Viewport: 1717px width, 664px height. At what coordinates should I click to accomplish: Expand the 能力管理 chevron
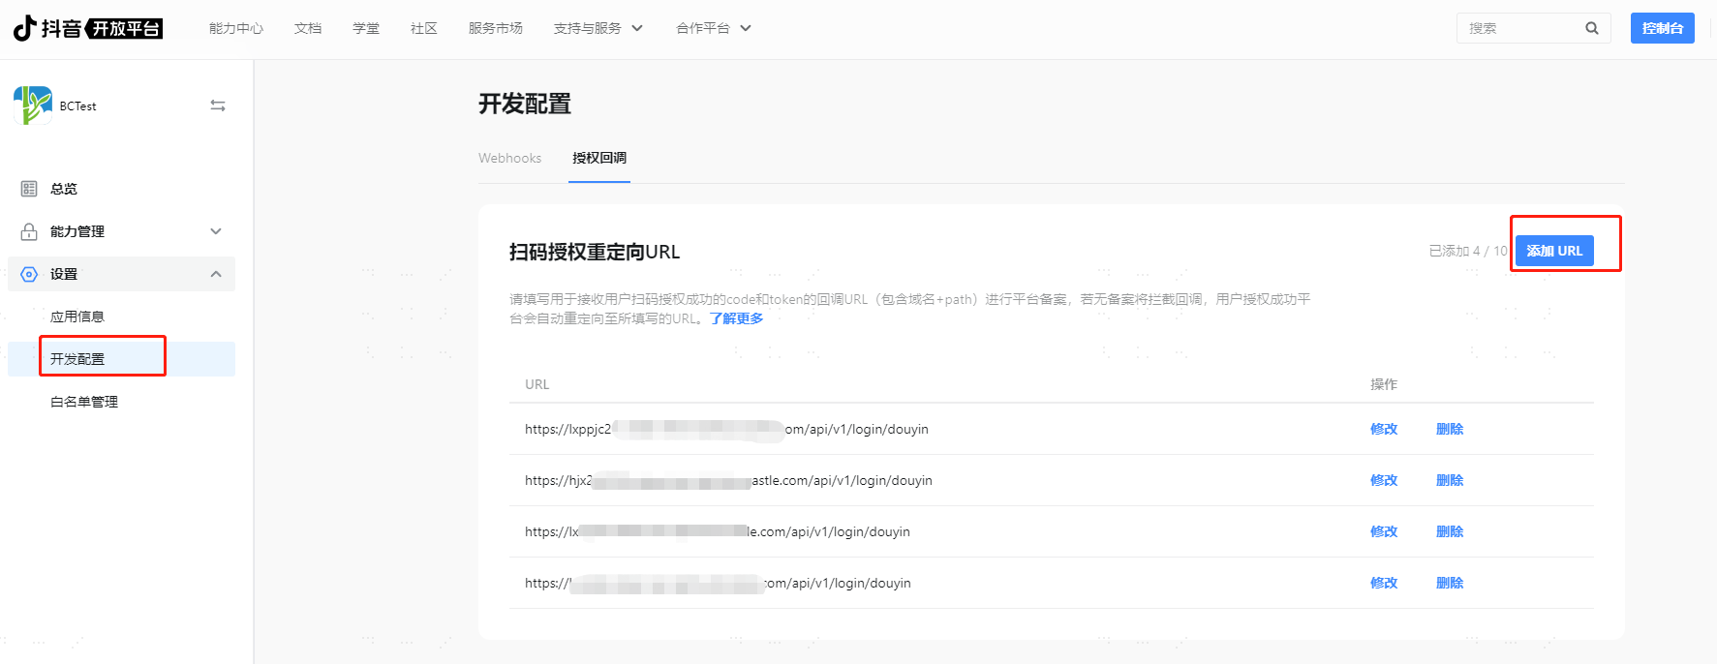(x=216, y=231)
